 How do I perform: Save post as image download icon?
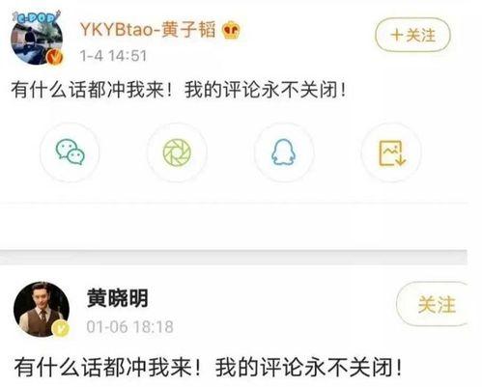click(x=391, y=152)
